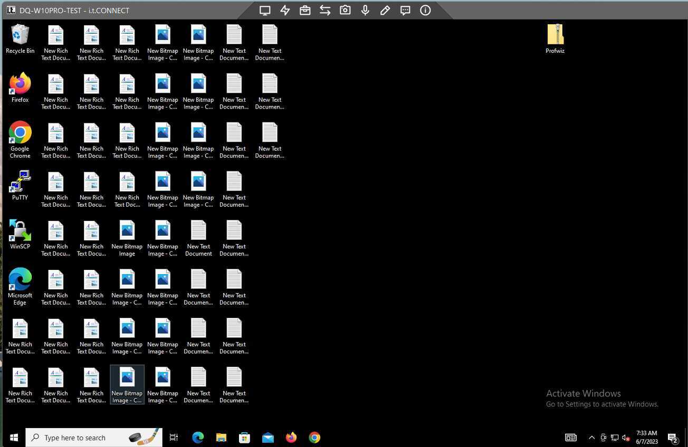The width and height of the screenshot is (688, 447).
Task: Expand the hidden system tray icons chevron
Action: pyautogui.click(x=591, y=438)
